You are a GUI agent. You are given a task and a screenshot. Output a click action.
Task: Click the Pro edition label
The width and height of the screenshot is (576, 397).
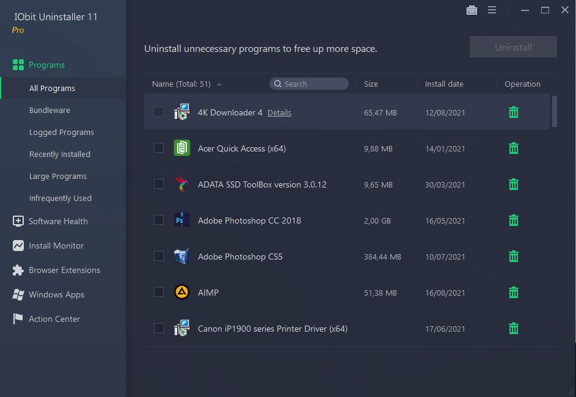coord(18,30)
